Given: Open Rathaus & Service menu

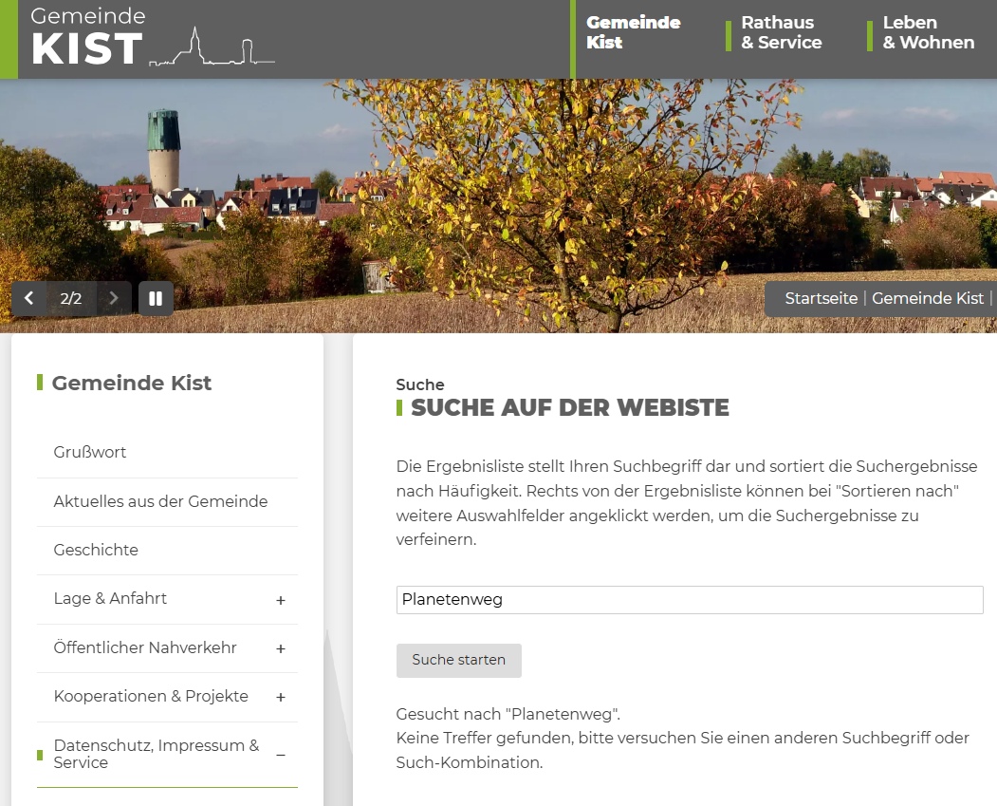Looking at the screenshot, I should 781,32.
